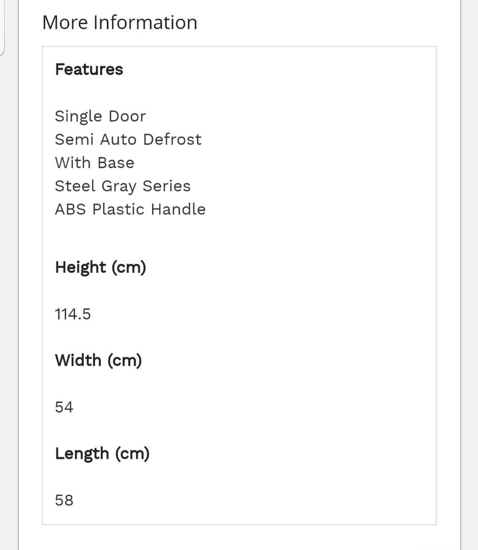This screenshot has height=550, width=478.
Task: Click the Features label
Action: 89,69
